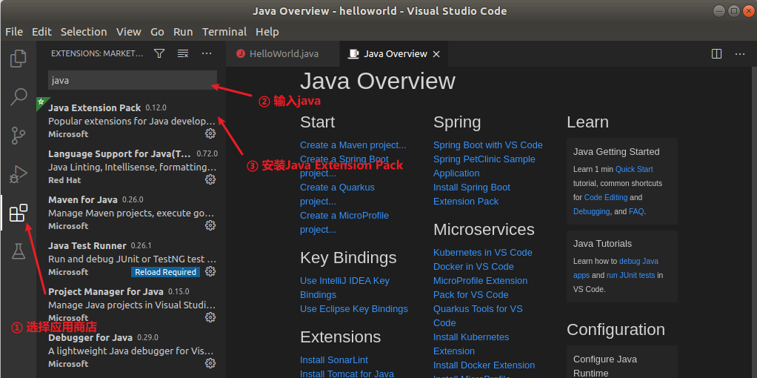Open the View menu

(128, 32)
